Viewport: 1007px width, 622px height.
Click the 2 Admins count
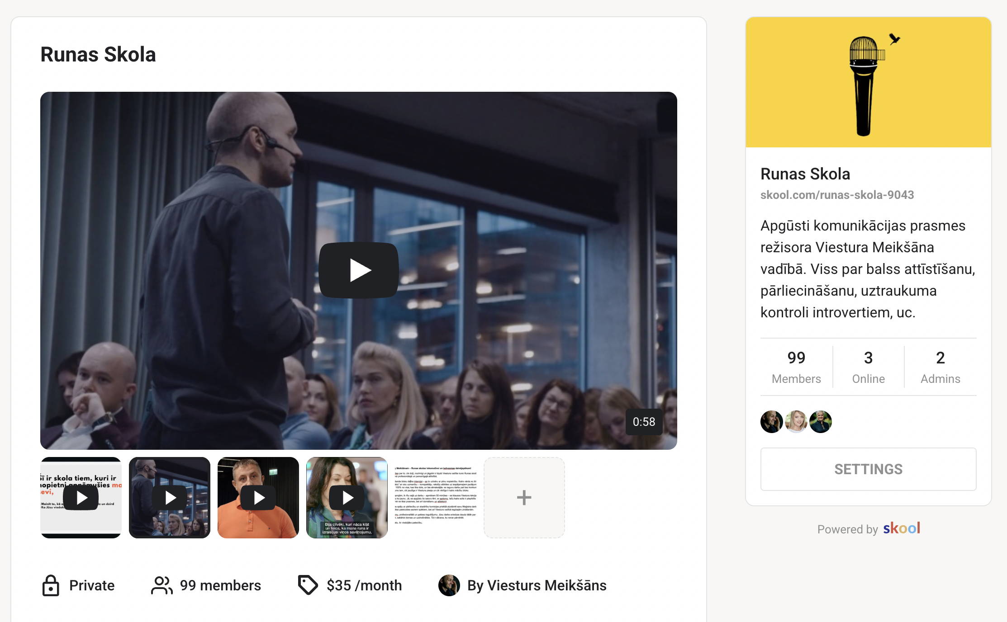click(940, 367)
